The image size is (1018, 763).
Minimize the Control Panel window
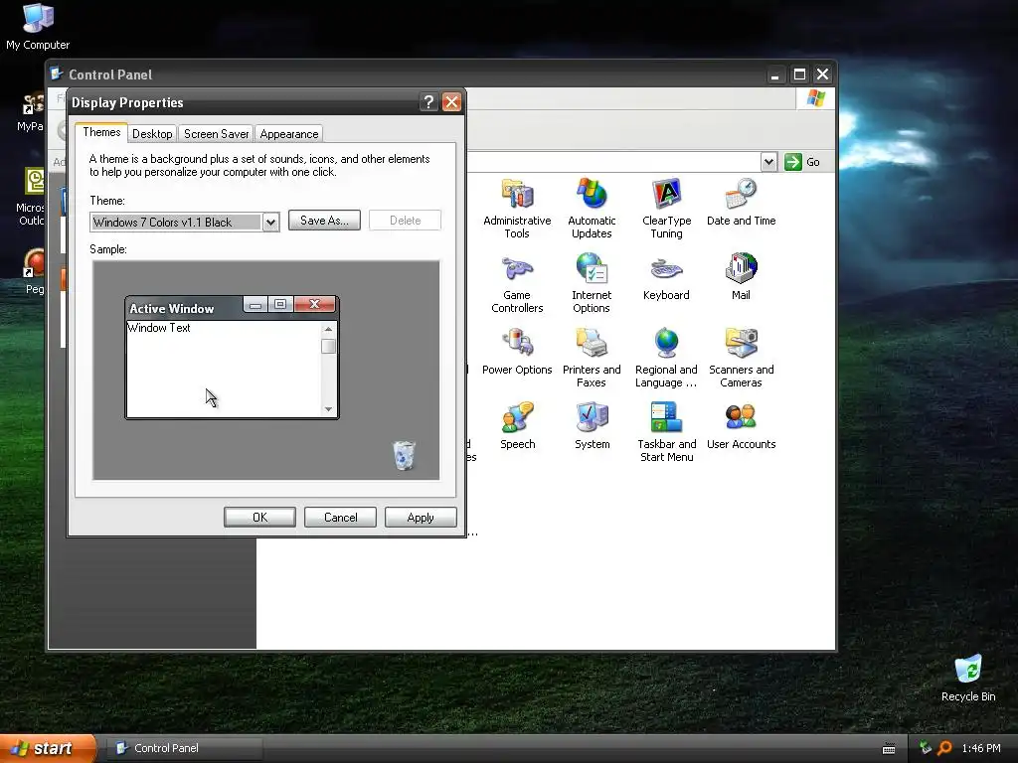pyautogui.click(x=774, y=75)
